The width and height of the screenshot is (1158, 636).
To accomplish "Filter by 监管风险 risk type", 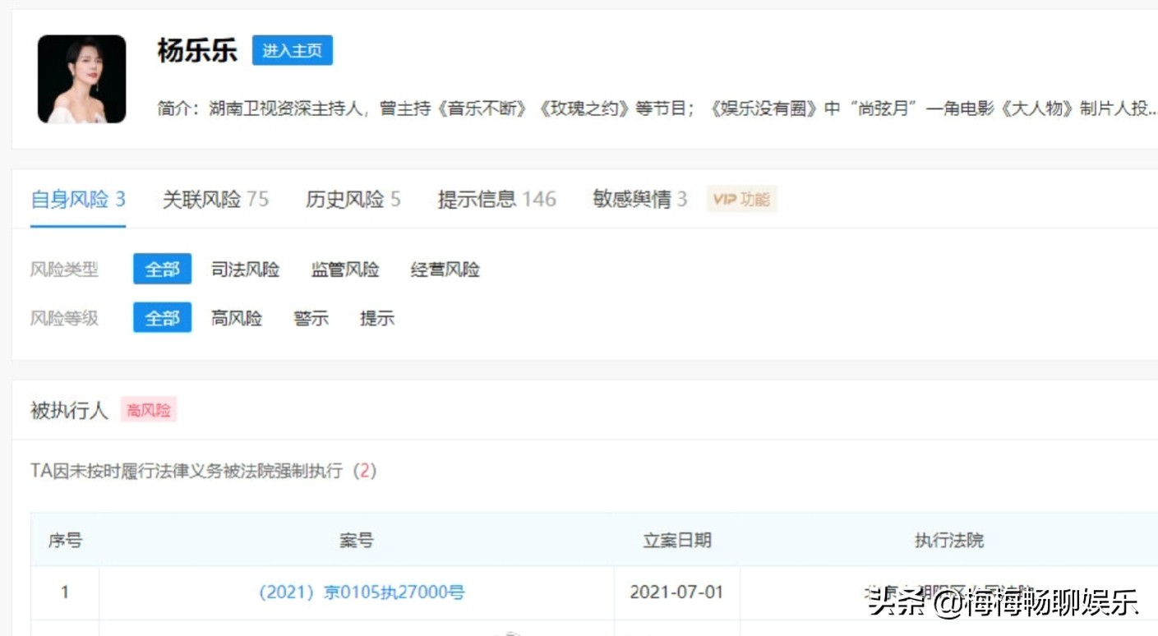I will [x=344, y=269].
